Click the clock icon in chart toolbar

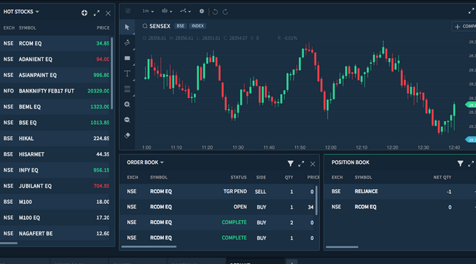click(128, 11)
